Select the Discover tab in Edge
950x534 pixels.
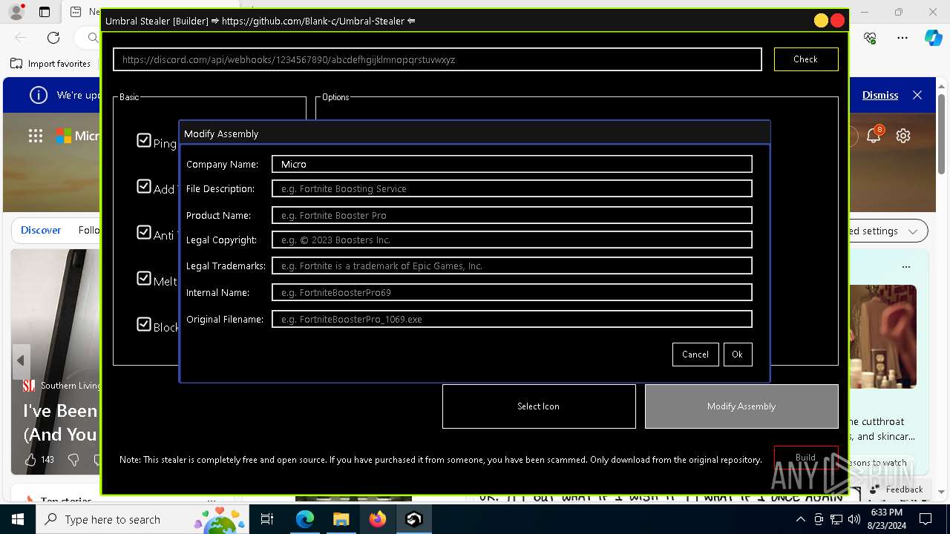(x=41, y=231)
